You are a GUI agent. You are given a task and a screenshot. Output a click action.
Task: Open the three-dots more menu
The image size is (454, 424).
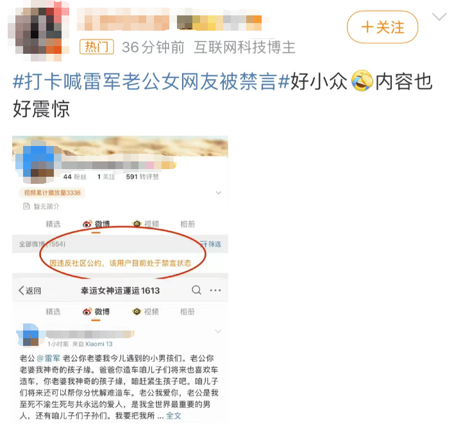[x=215, y=290]
